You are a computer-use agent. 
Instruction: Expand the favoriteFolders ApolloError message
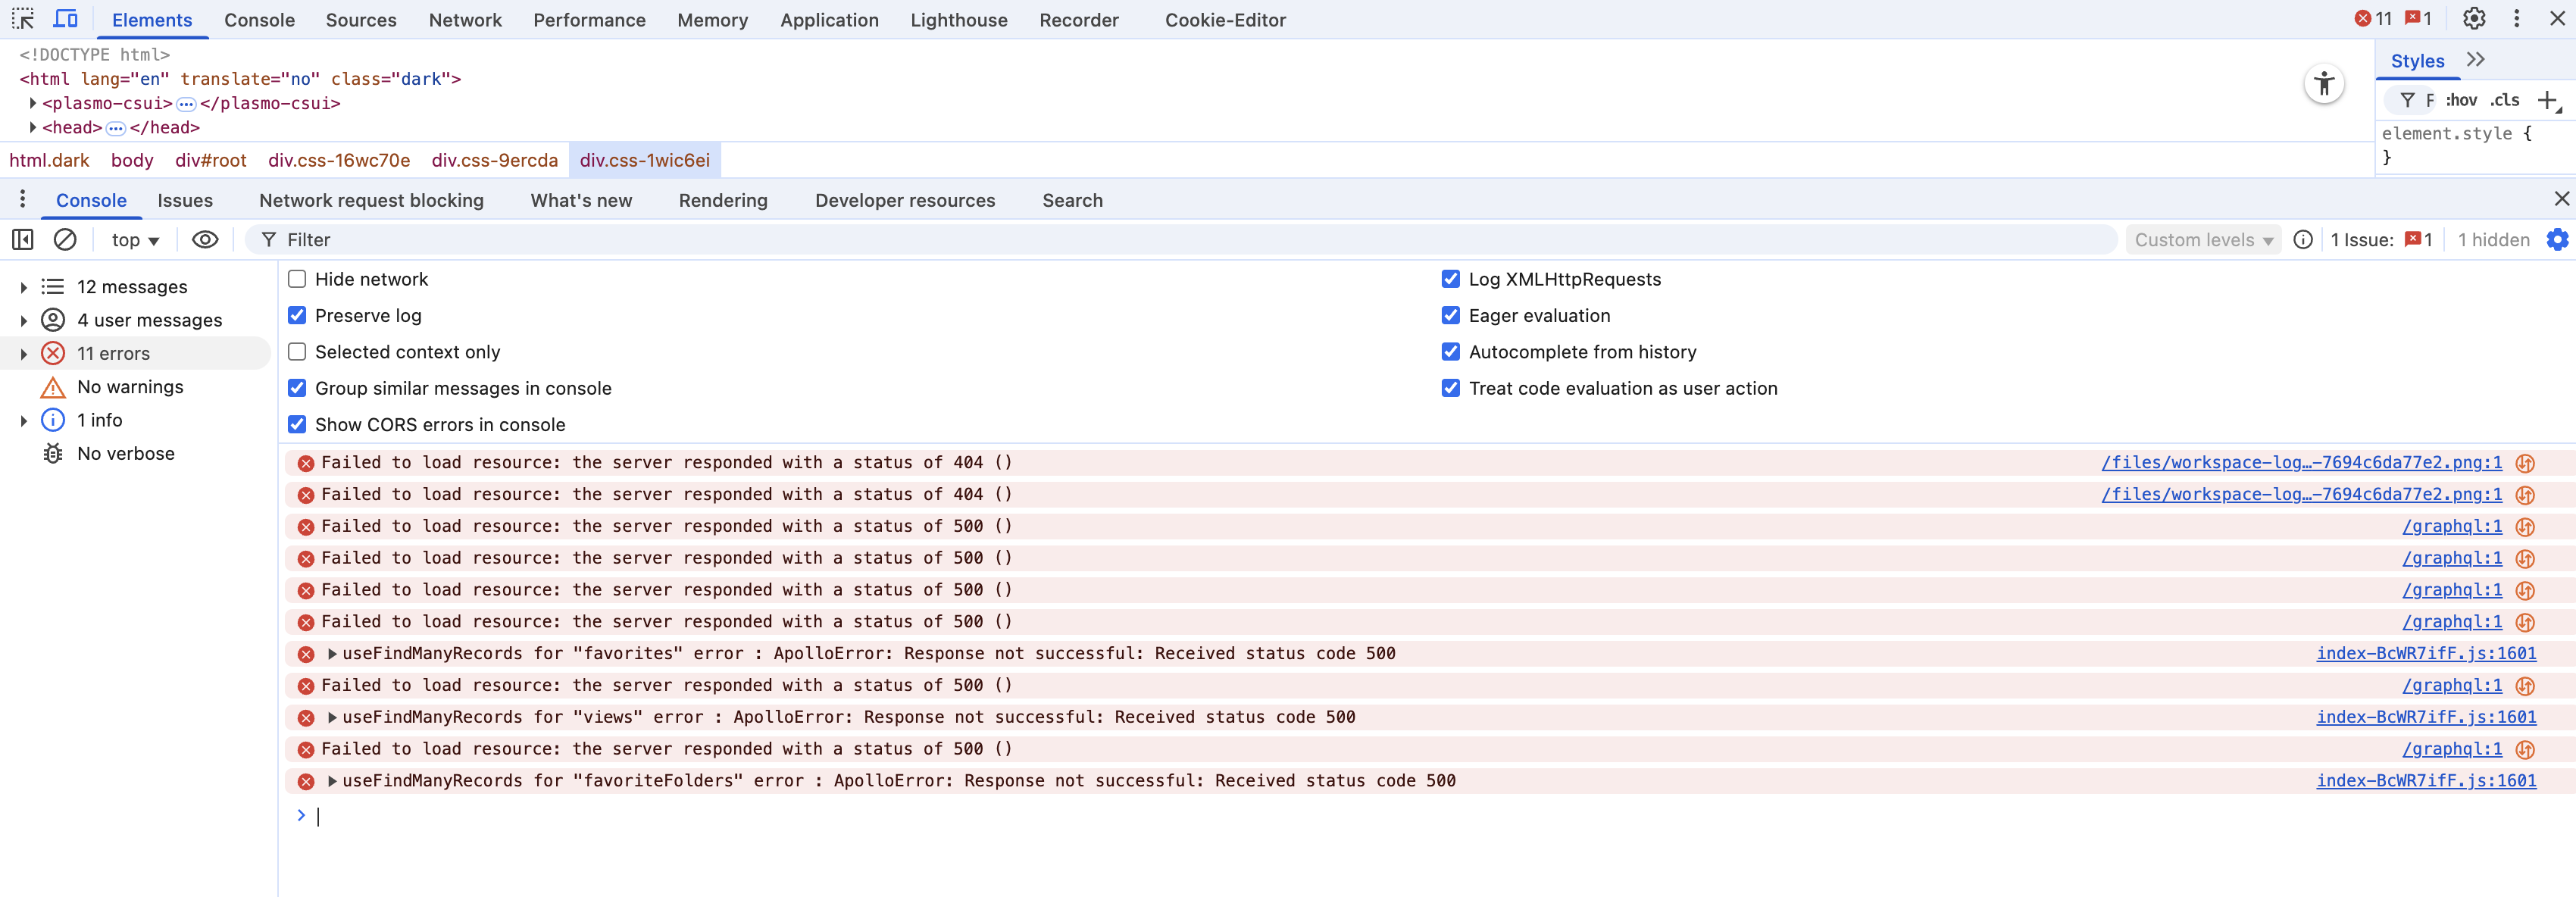(x=332, y=781)
